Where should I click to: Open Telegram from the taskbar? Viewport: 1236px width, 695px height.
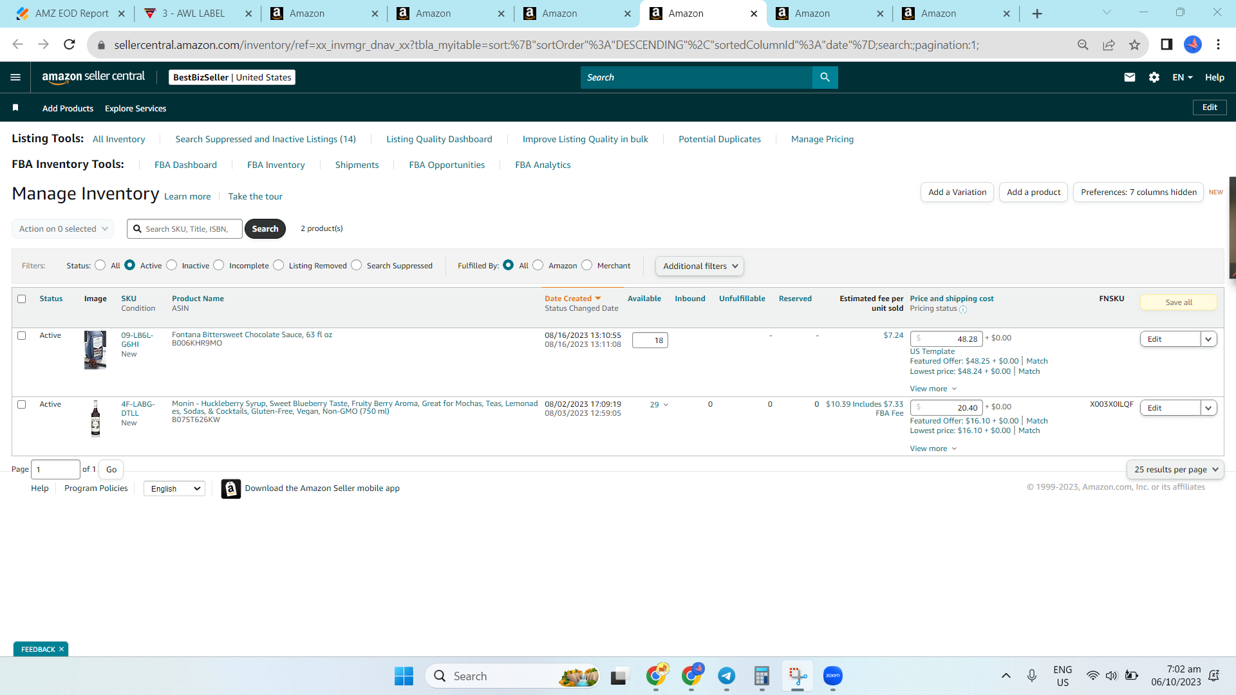coord(727,676)
